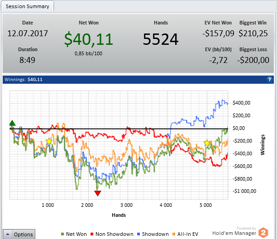Click the $400,00 y-axis label

[x=241, y=103]
